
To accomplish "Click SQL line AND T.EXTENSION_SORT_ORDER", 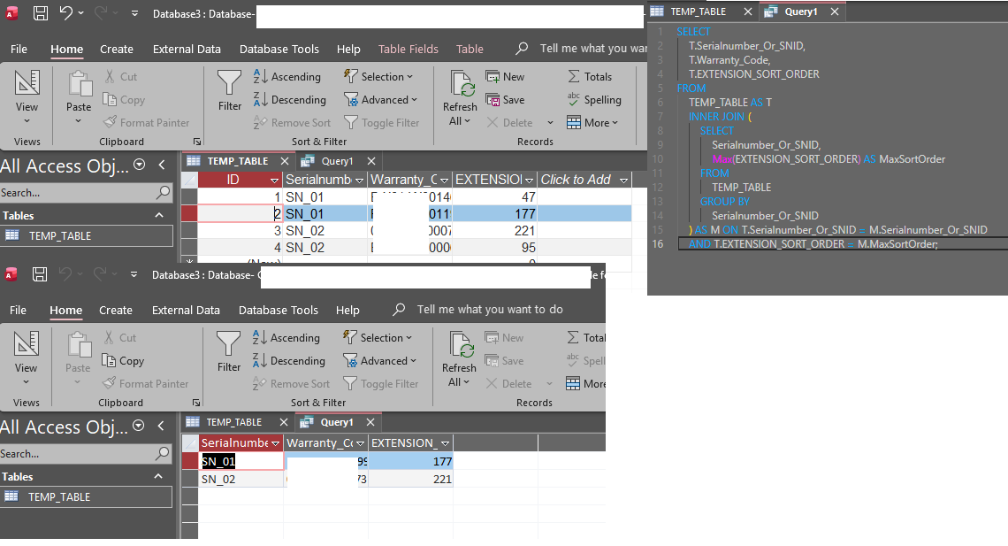I will coord(813,243).
